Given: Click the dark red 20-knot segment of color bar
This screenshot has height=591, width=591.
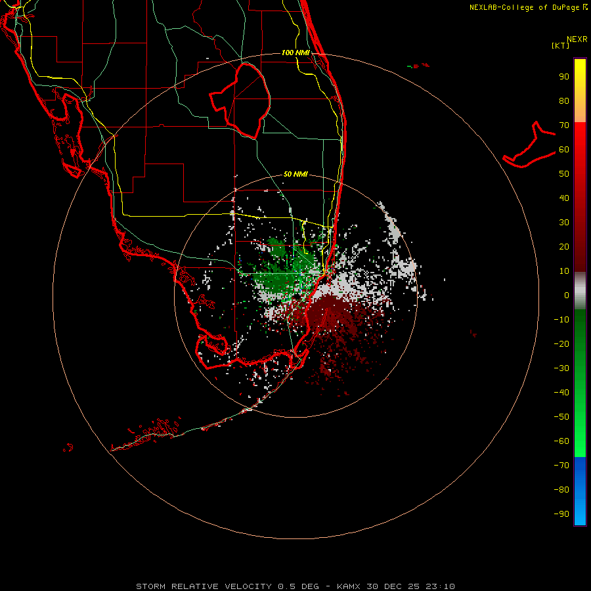Looking at the screenshot, I should (x=580, y=247).
